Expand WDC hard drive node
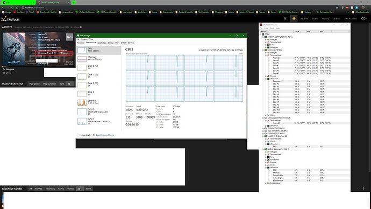Image resolution: width=371 pixels, height=209 pixels. point(263,131)
